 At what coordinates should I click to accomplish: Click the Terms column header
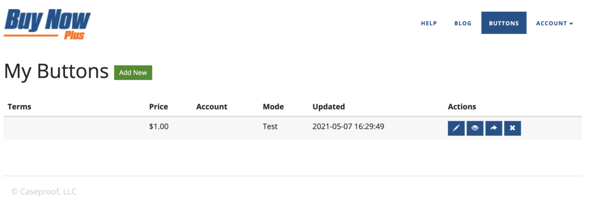tap(19, 106)
